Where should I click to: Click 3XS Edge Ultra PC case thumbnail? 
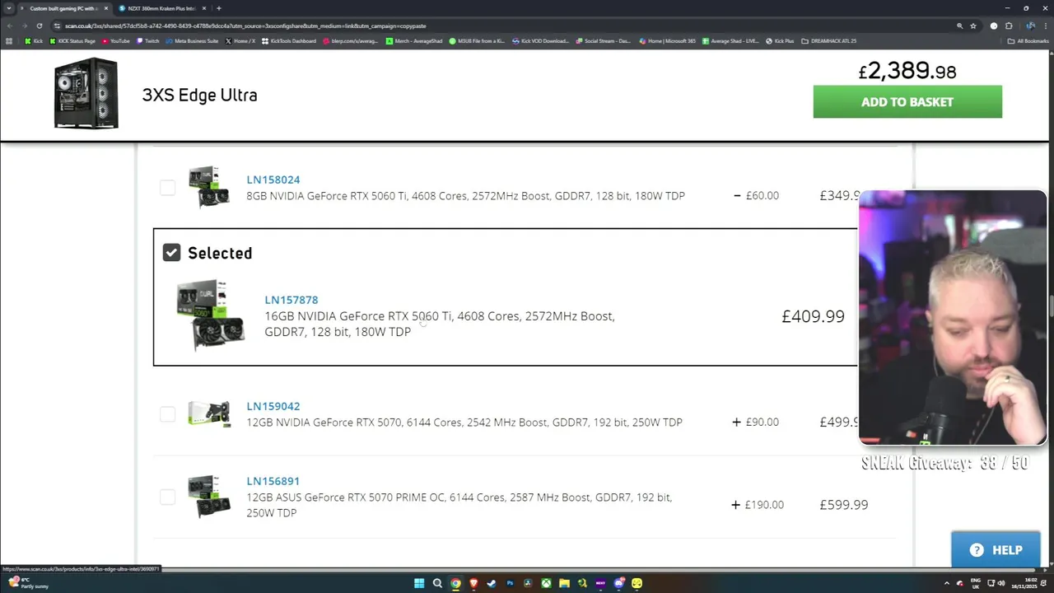[86, 93]
